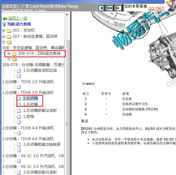Collapse the 308-07B 分动箱 node
176x175 pixels.
(9, 59)
